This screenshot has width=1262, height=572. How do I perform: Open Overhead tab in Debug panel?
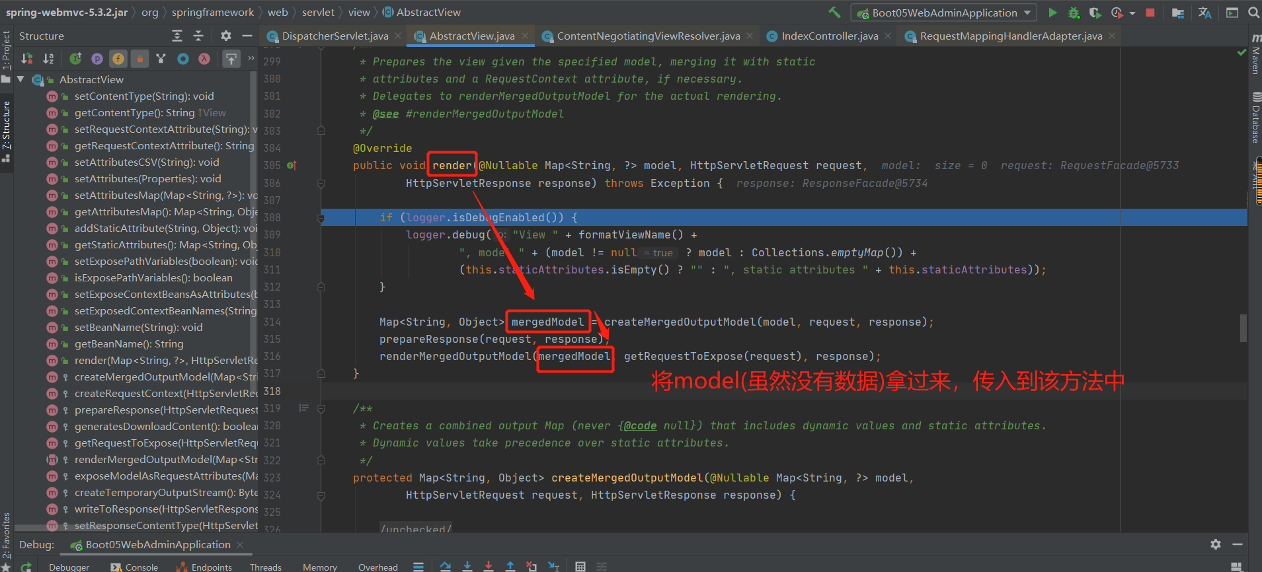(378, 567)
